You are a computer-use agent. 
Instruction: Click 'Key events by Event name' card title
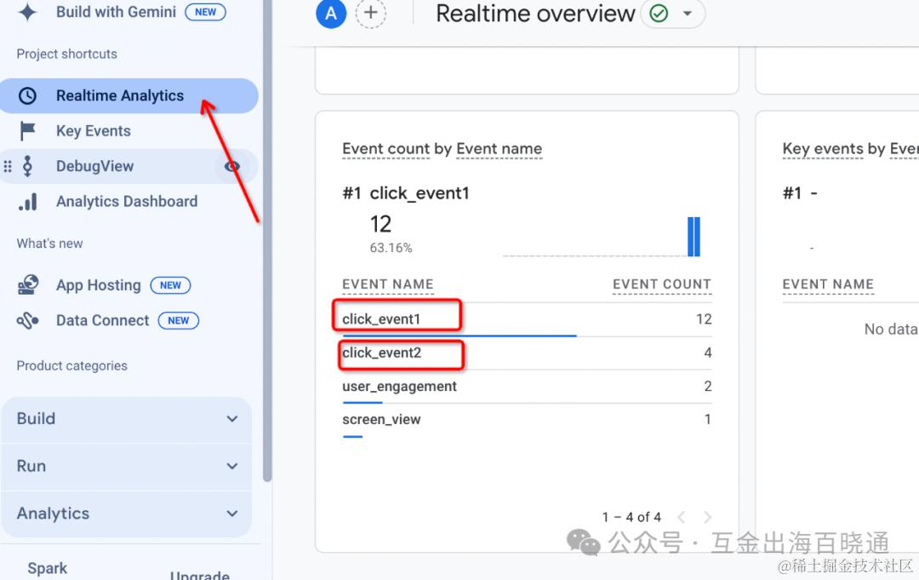[850, 149]
